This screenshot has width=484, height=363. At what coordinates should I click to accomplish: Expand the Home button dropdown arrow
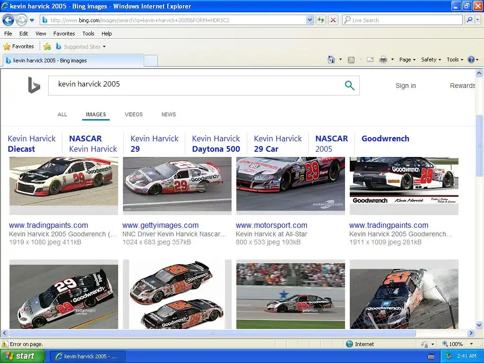coord(340,60)
